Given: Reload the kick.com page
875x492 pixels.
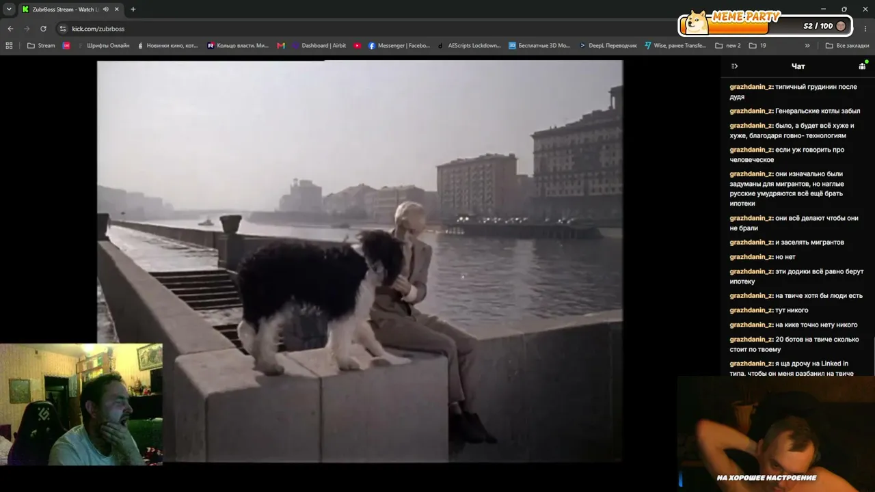Looking at the screenshot, I should [x=43, y=29].
